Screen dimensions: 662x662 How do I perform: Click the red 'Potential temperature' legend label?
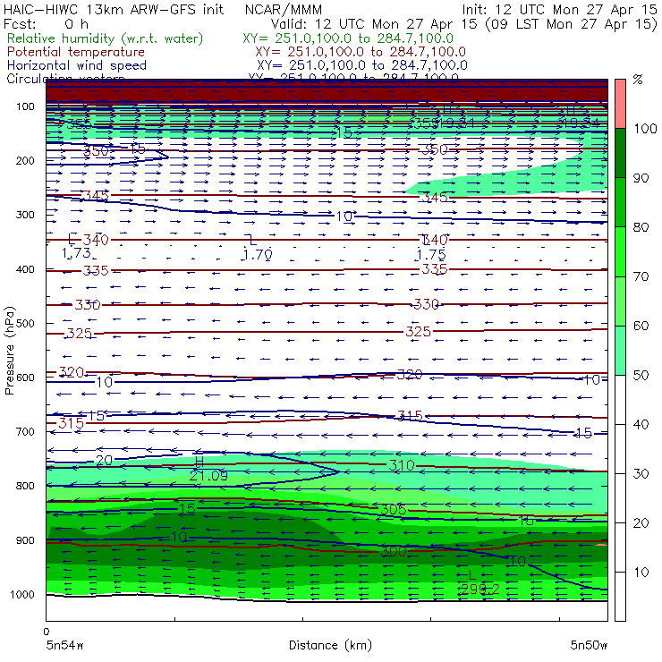pyautogui.click(x=76, y=52)
